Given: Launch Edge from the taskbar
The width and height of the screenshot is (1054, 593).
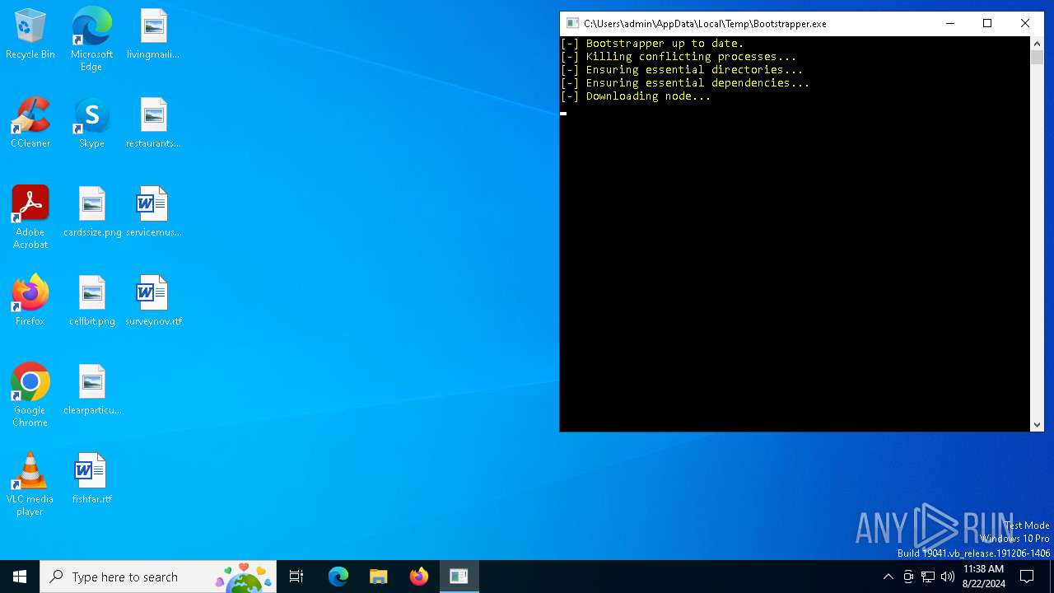Looking at the screenshot, I should coord(338,577).
